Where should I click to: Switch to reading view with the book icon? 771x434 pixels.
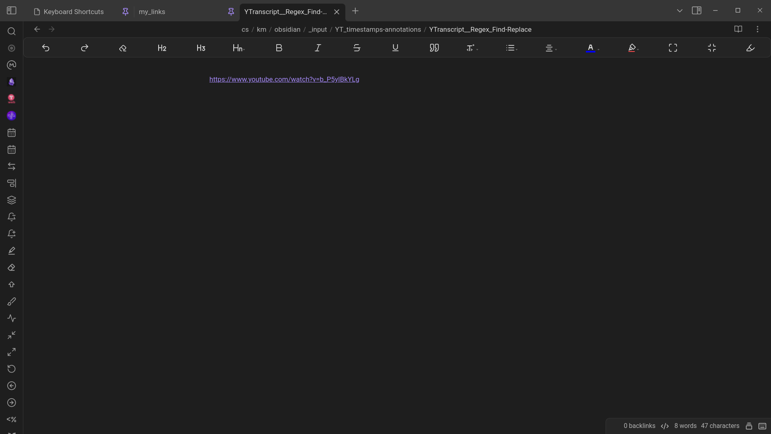point(738,29)
